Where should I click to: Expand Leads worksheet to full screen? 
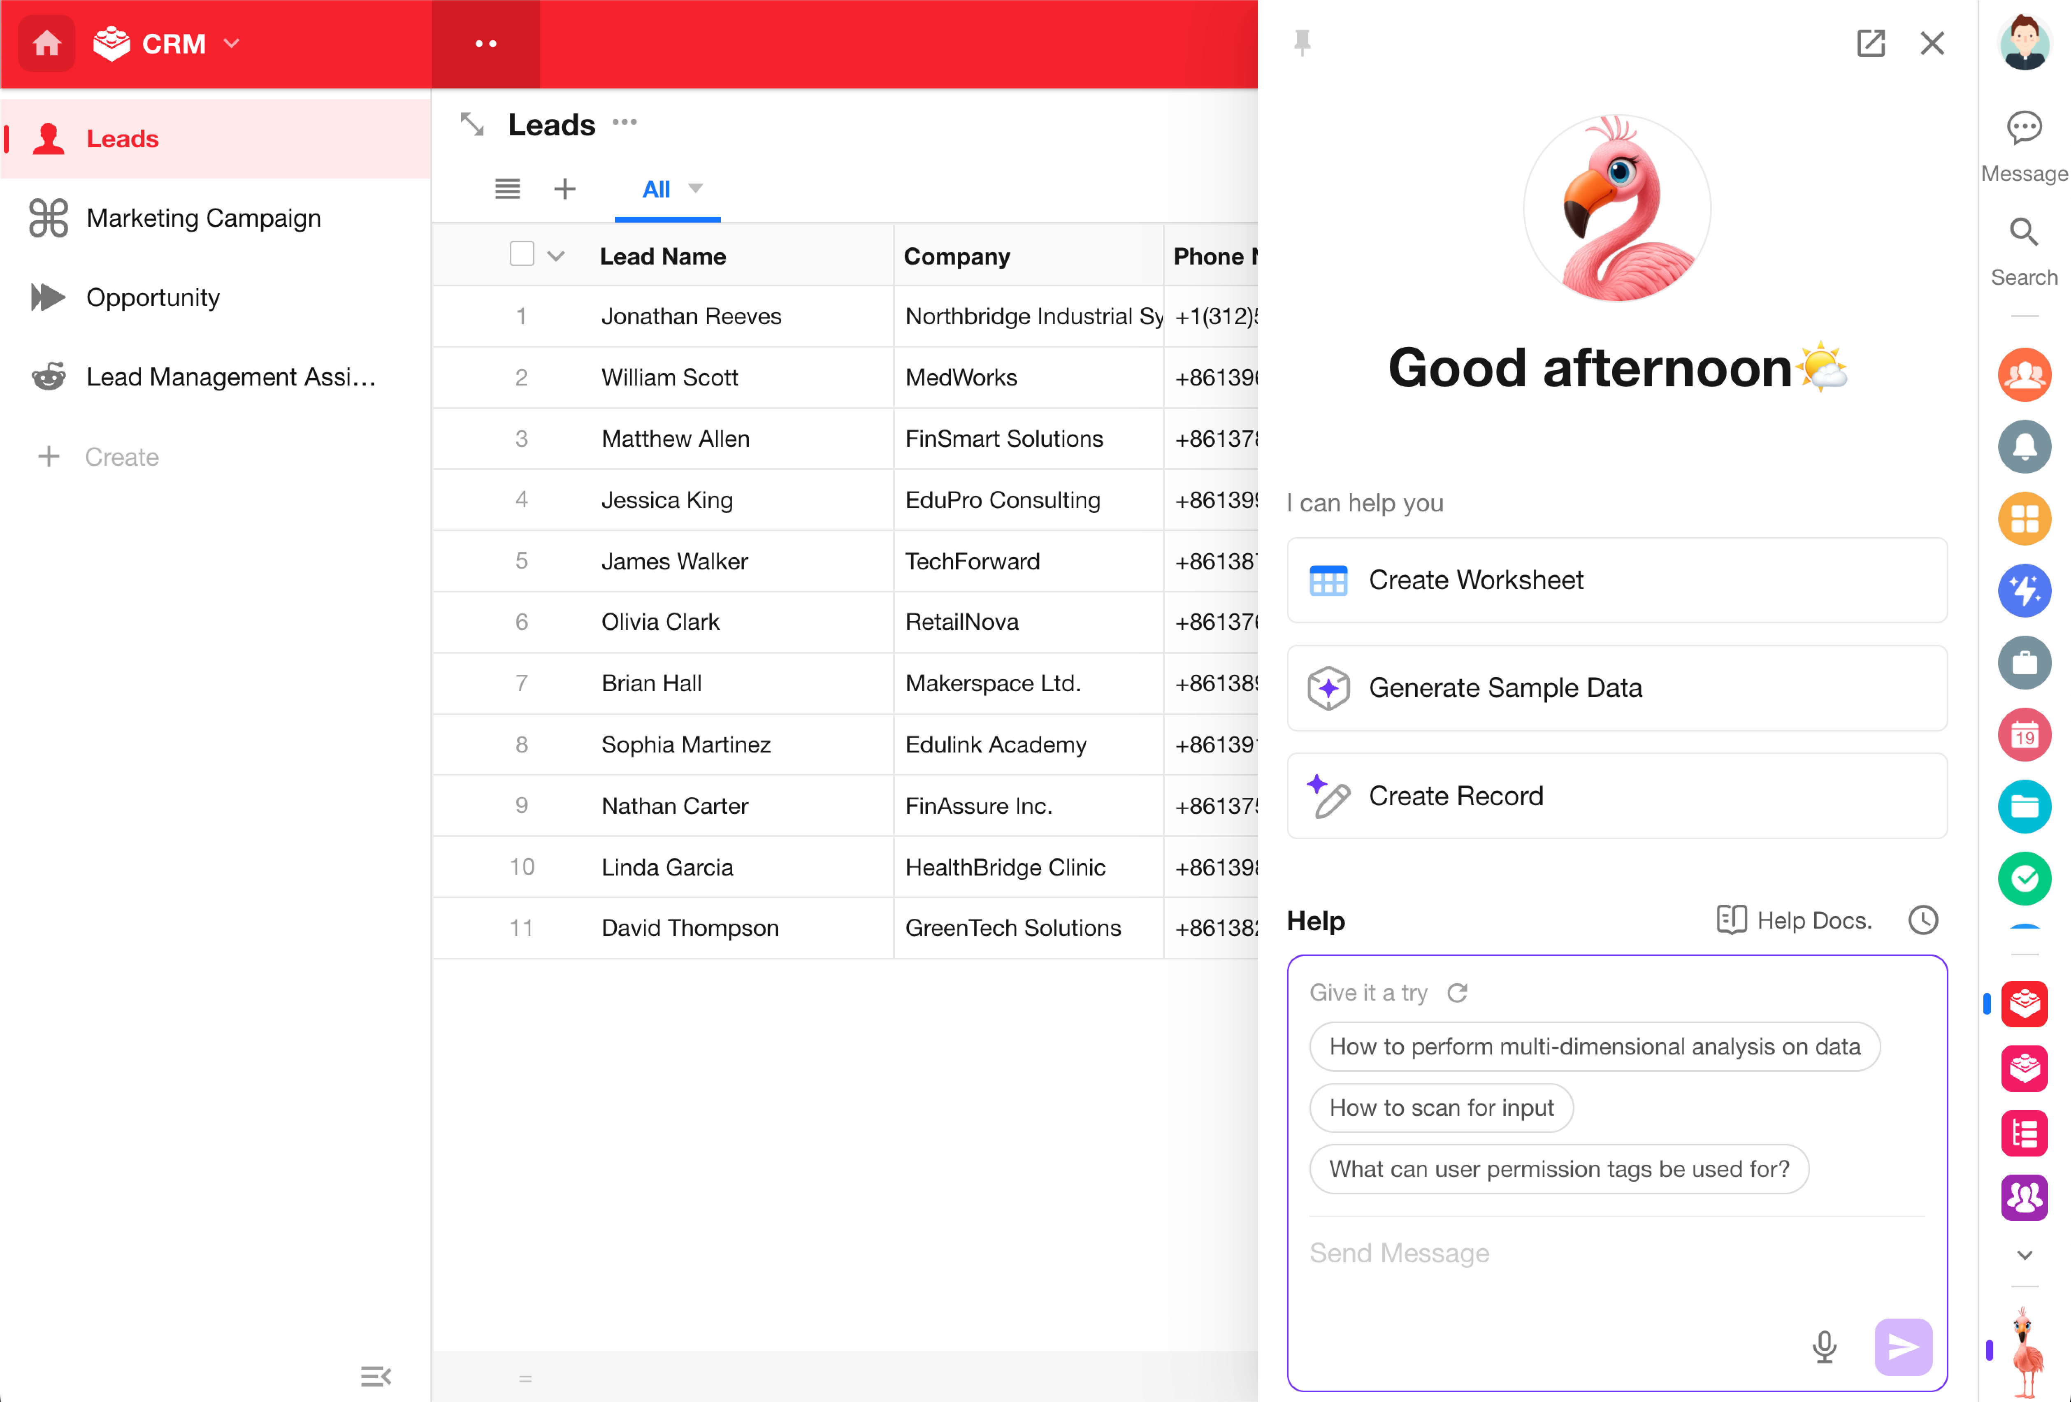click(471, 124)
